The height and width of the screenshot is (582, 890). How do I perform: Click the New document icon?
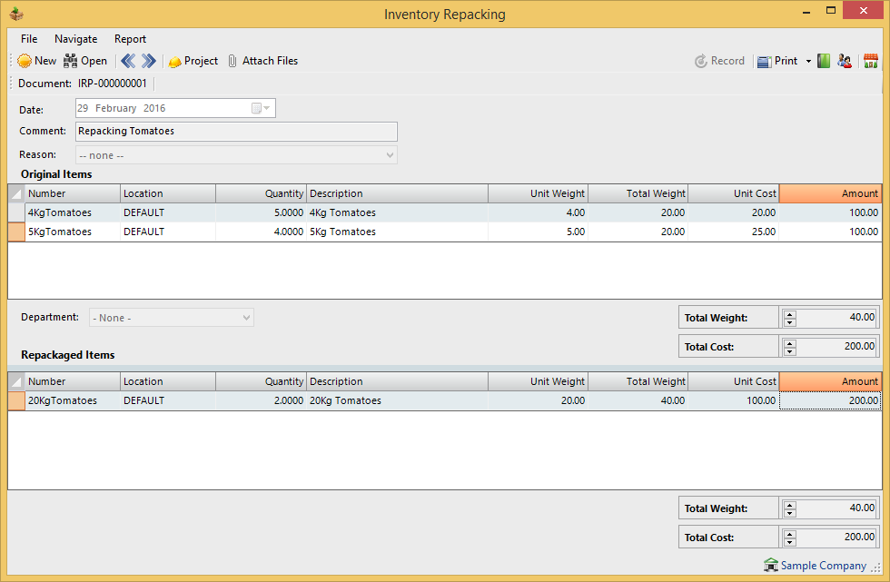tap(25, 61)
